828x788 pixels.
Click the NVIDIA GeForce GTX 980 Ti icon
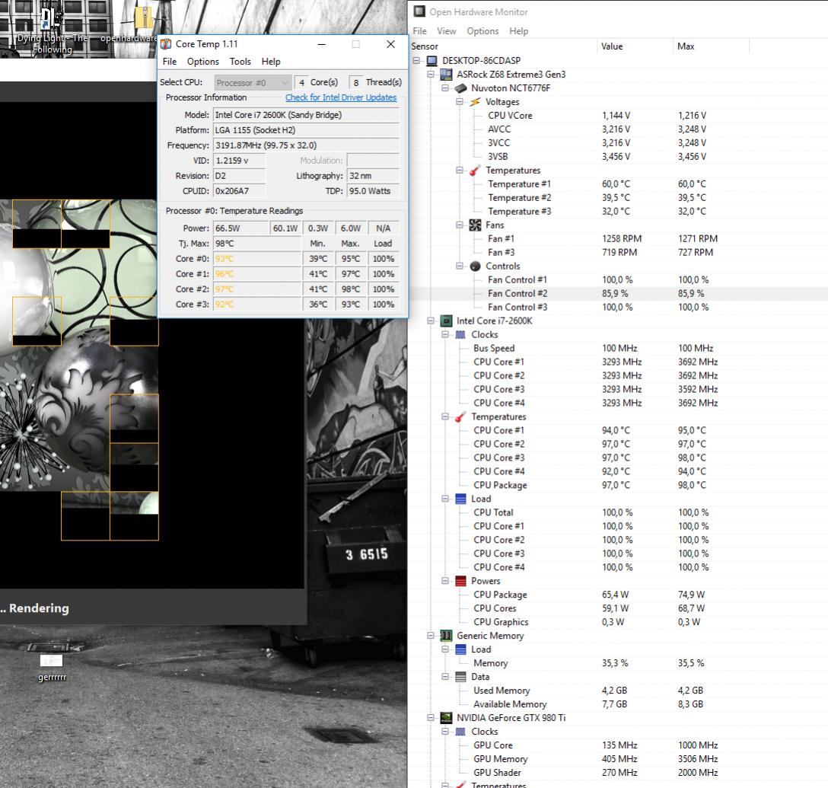[x=447, y=718]
